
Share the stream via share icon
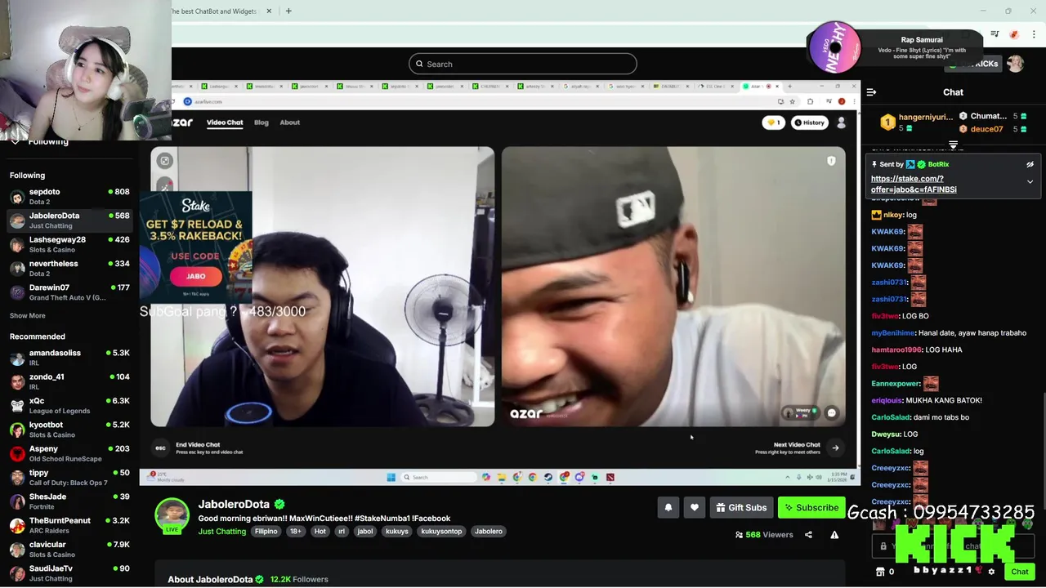pos(808,535)
